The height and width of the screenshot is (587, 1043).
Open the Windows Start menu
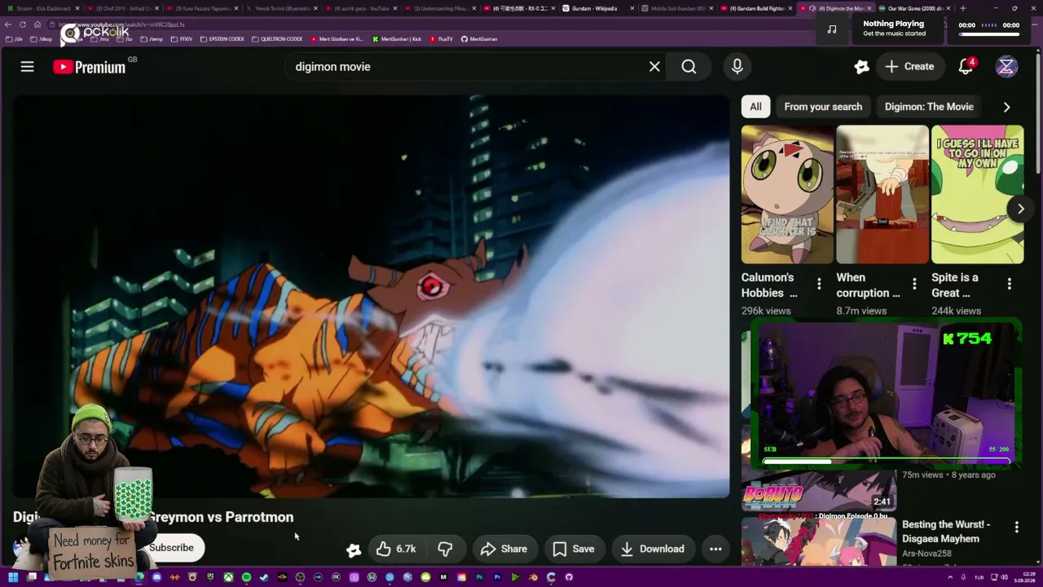[13, 577]
